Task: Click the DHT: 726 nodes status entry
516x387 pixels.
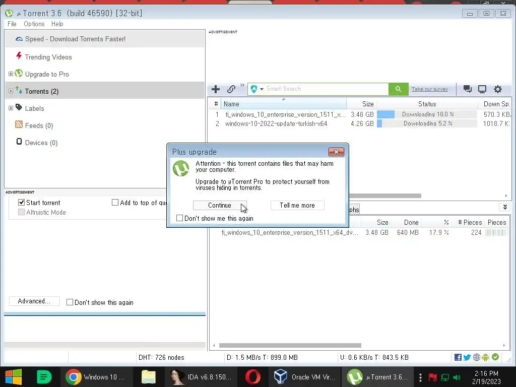Action: pos(161,357)
